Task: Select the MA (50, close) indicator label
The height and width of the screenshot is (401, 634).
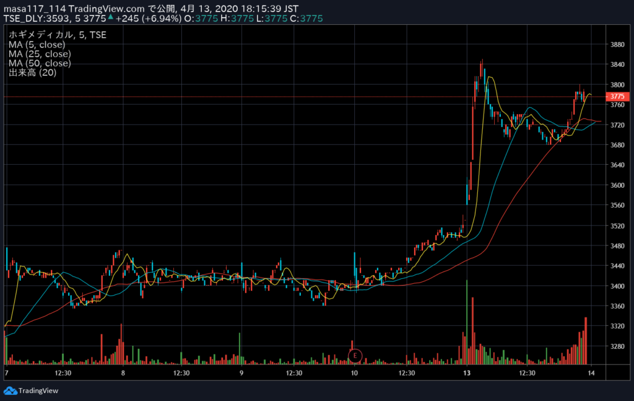Action: coord(40,63)
